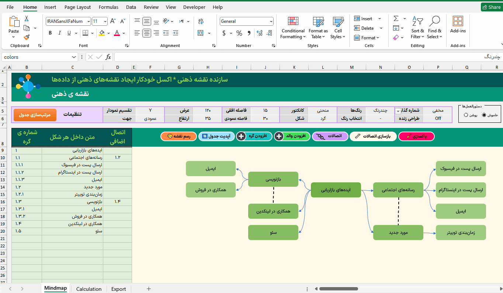
Task: Open the Sort & Filter dropdown
Action: (x=418, y=28)
